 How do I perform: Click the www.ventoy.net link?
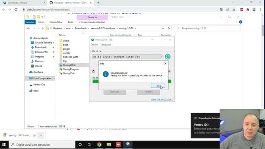[x=162, y=99]
